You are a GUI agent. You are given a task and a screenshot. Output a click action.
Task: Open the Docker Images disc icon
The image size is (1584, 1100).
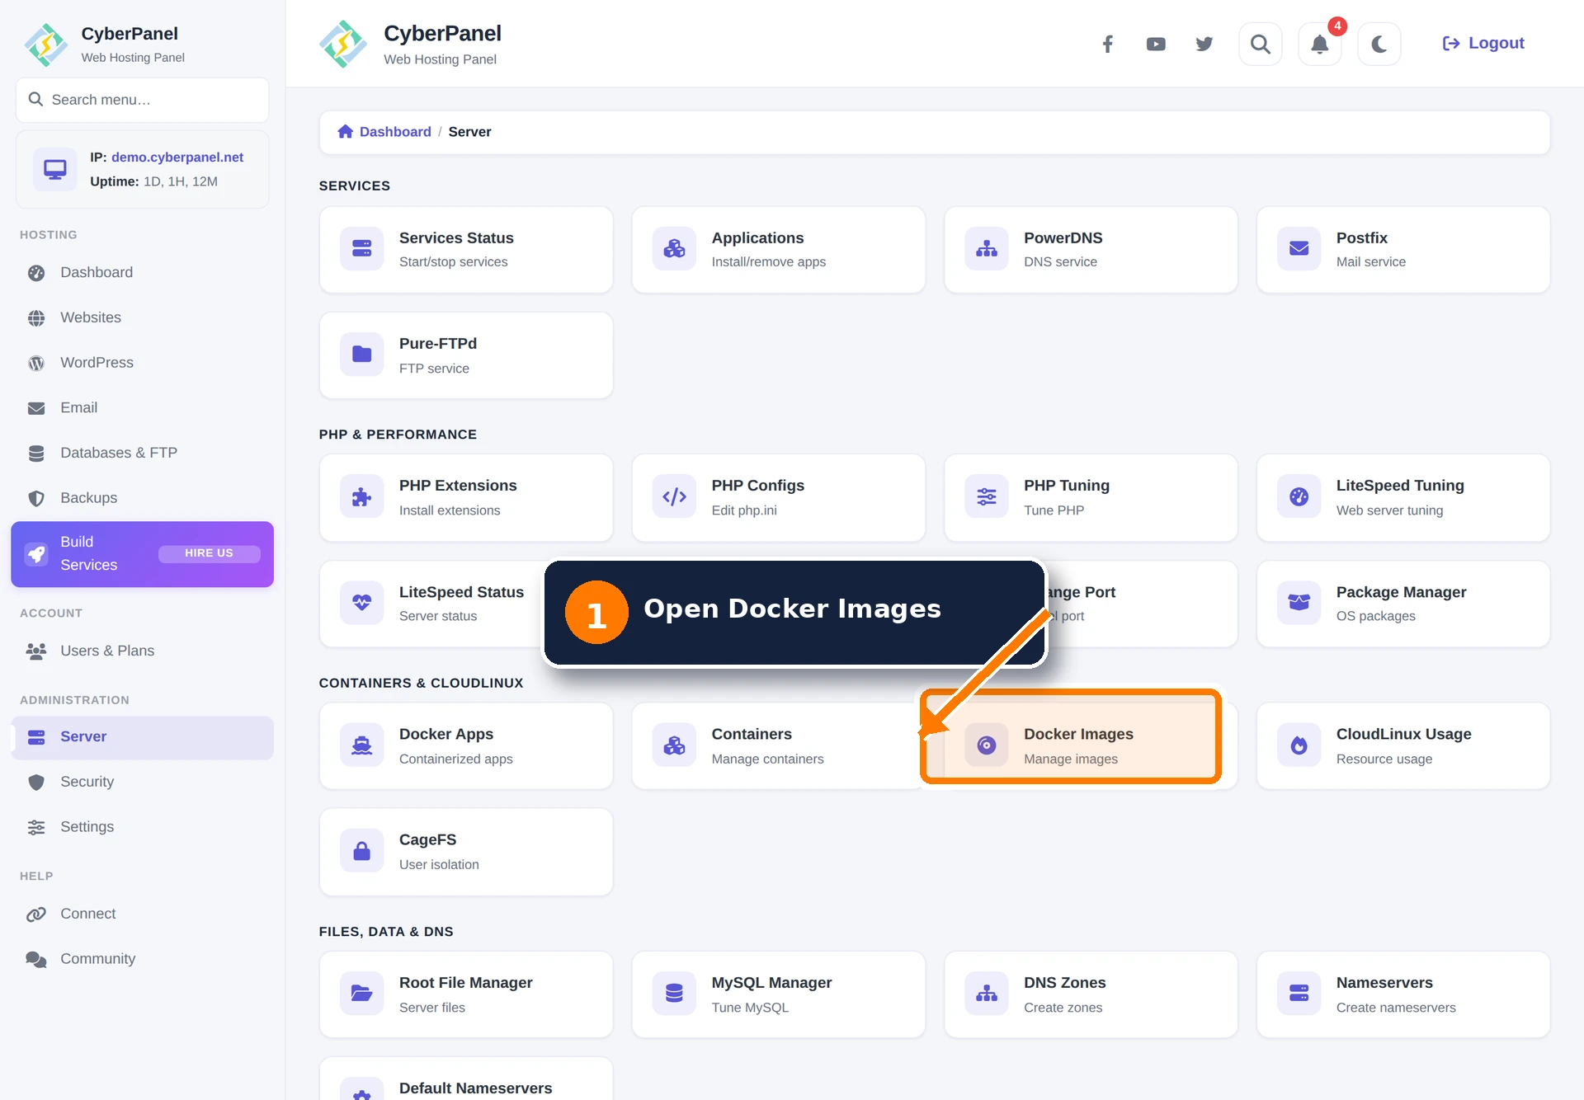click(987, 745)
